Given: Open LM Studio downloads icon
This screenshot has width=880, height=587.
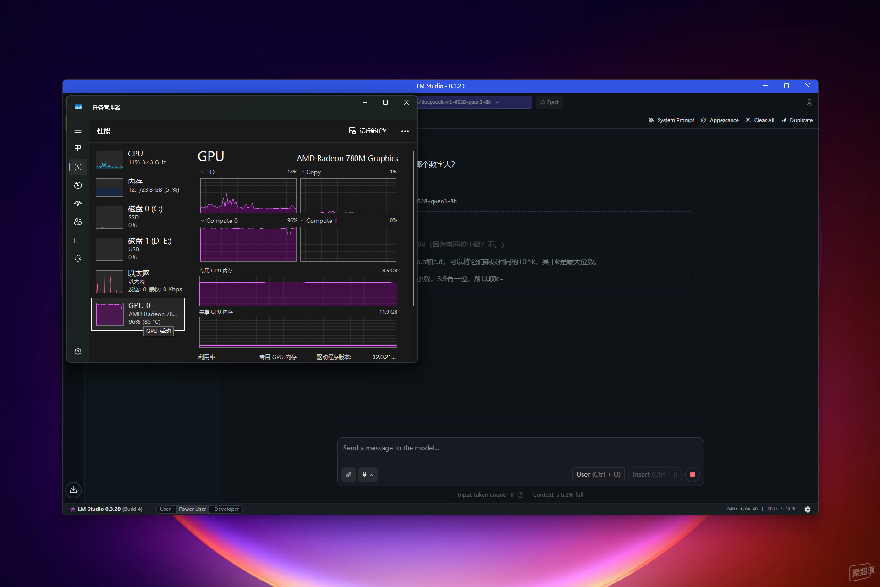Looking at the screenshot, I should click(73, 490).
